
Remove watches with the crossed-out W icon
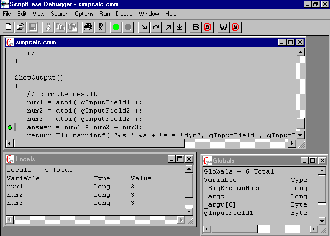point(235,27)
